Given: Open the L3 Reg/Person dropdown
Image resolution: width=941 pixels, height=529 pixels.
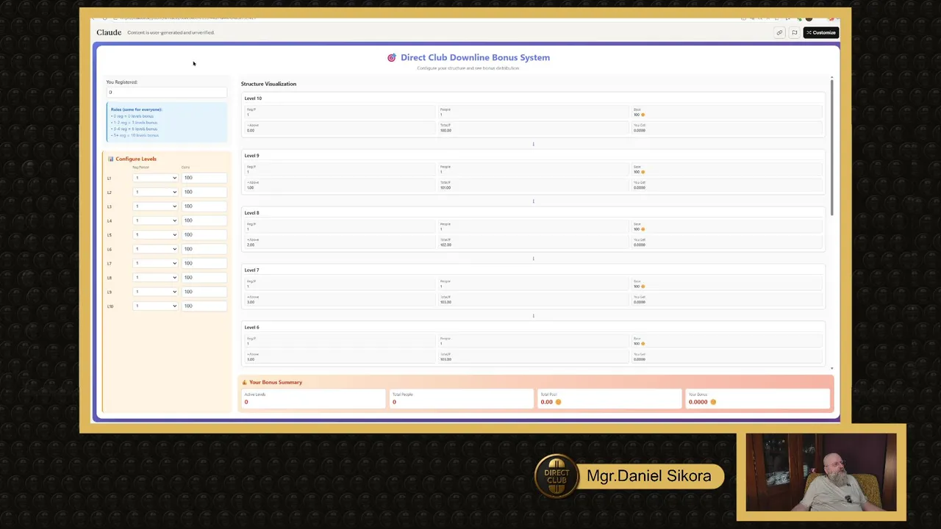Looking at the screenshot, I should tap(155, 206).
